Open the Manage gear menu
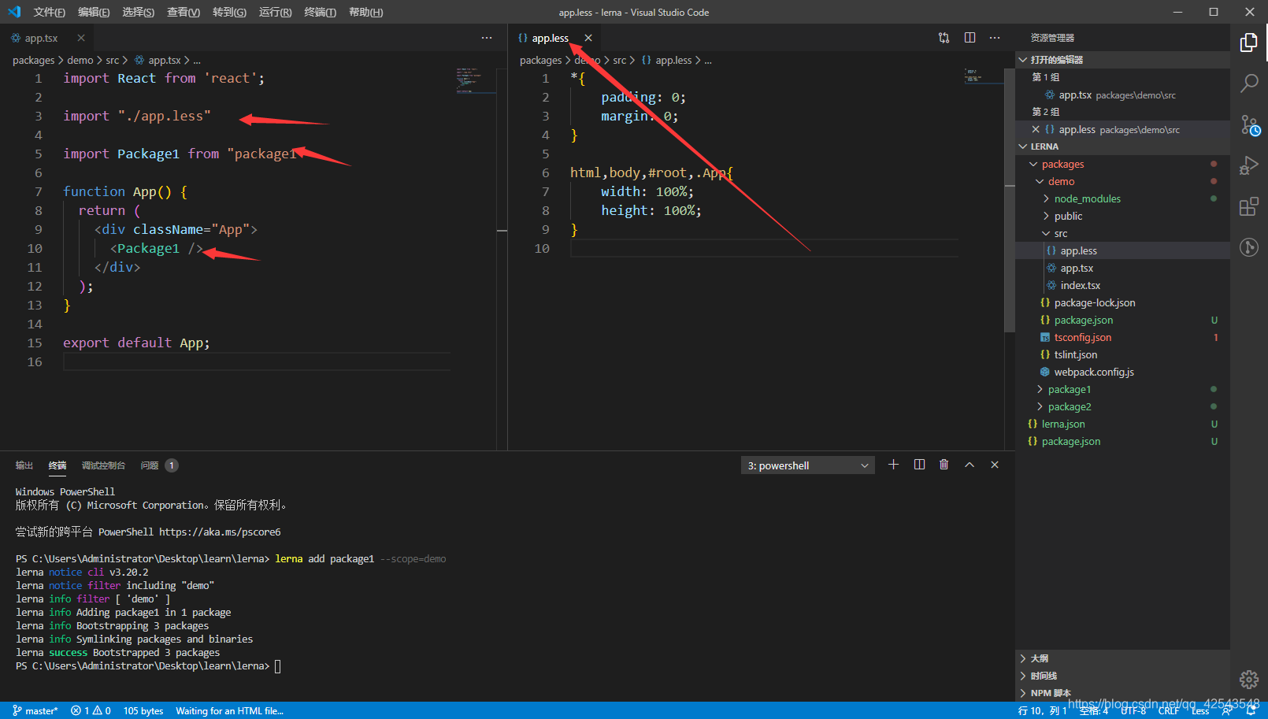The image size is (1268, 719). pos(1249,679)
